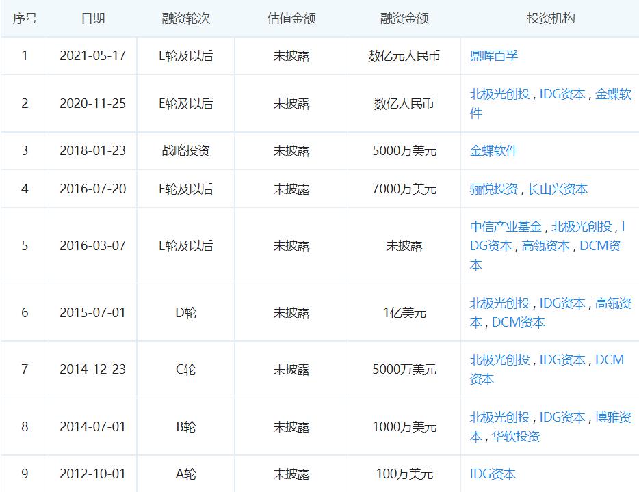Select the date cell 2016-03-07
Viewport: 639px width, 492px height.
93,246
